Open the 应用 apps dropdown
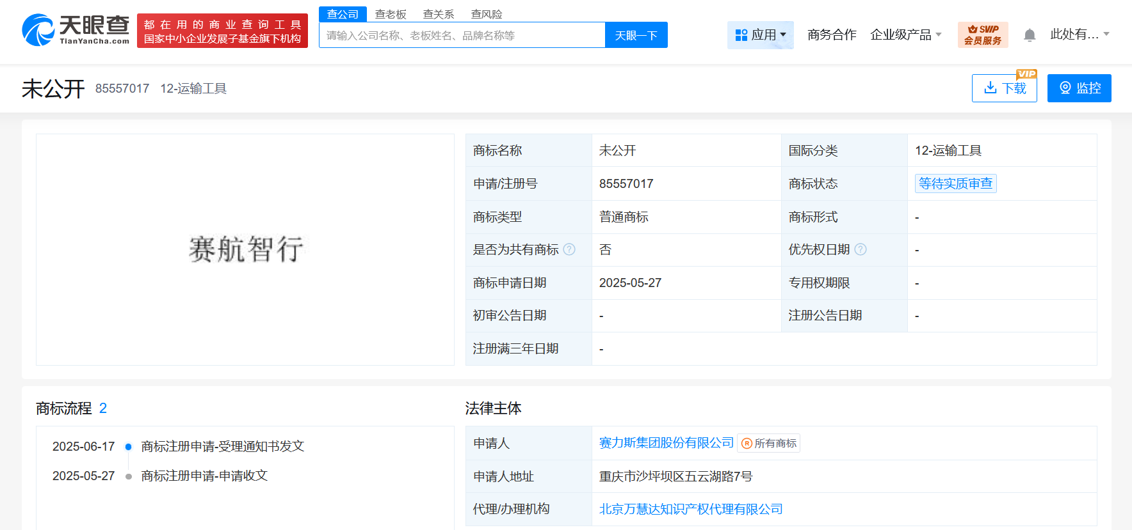This screenshot has height=530, width=1132. pos(760,35)
